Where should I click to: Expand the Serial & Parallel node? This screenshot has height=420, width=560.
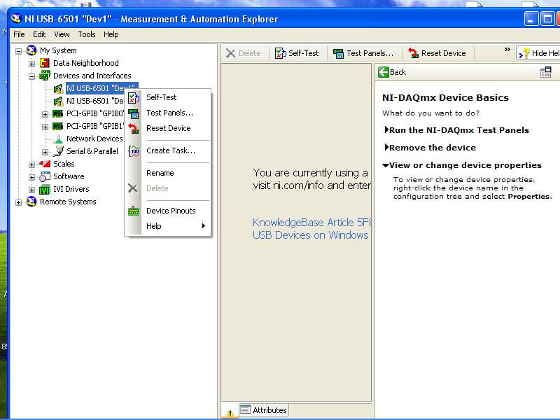coord(45,152)
